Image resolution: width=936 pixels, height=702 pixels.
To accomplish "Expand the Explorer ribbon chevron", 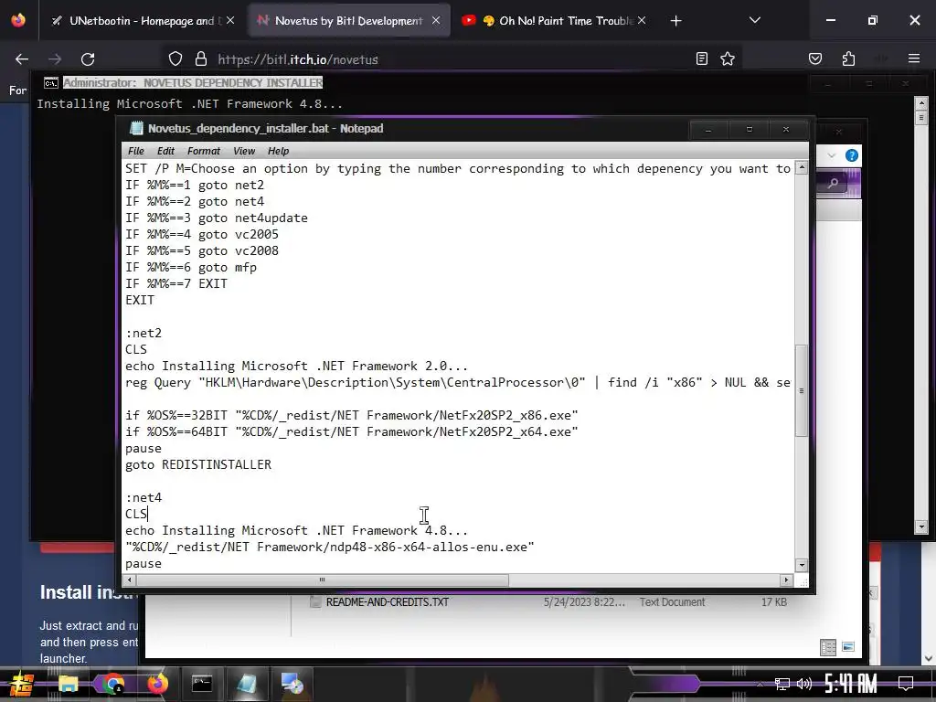I will point(832,155).
